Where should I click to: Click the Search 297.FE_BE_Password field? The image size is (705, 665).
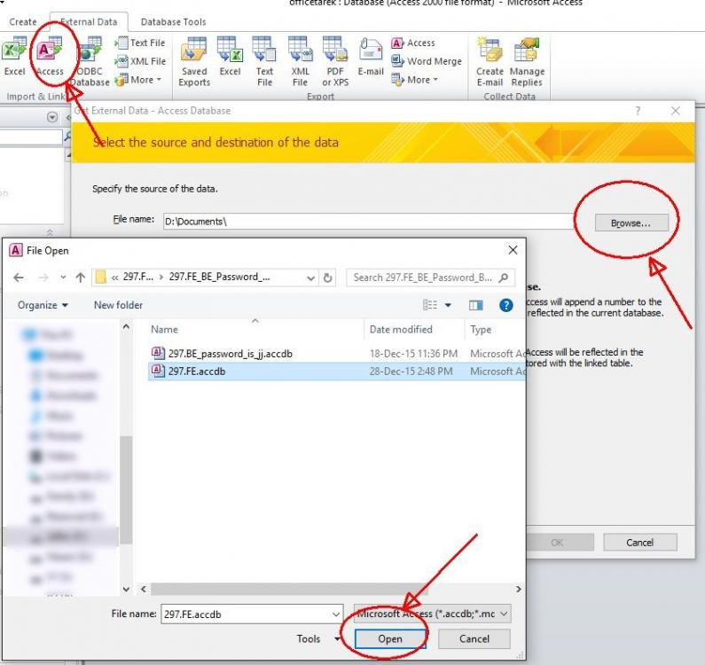tap(430, 278)
